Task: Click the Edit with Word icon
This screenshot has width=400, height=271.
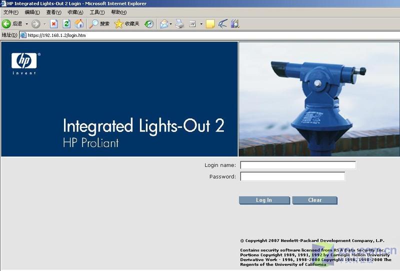Action: click(x=192, y=24)
